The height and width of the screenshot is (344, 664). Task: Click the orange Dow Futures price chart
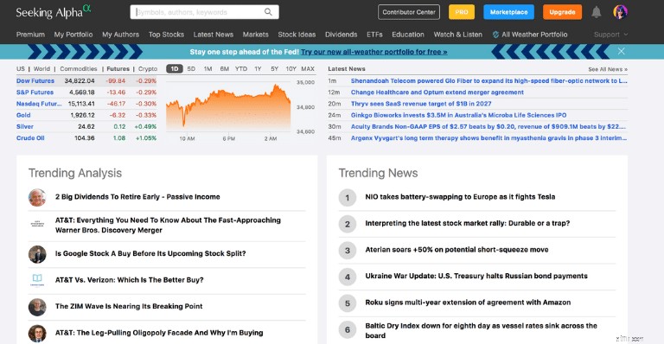coord(228,107)
